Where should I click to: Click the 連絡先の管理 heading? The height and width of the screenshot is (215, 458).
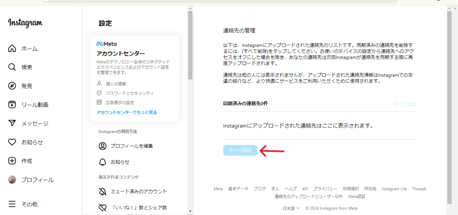click(239, 30)
